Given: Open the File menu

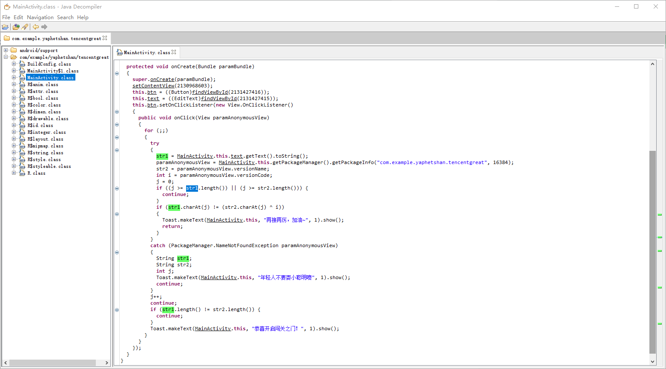Looking at the screenshot, I should click(6, 17).
